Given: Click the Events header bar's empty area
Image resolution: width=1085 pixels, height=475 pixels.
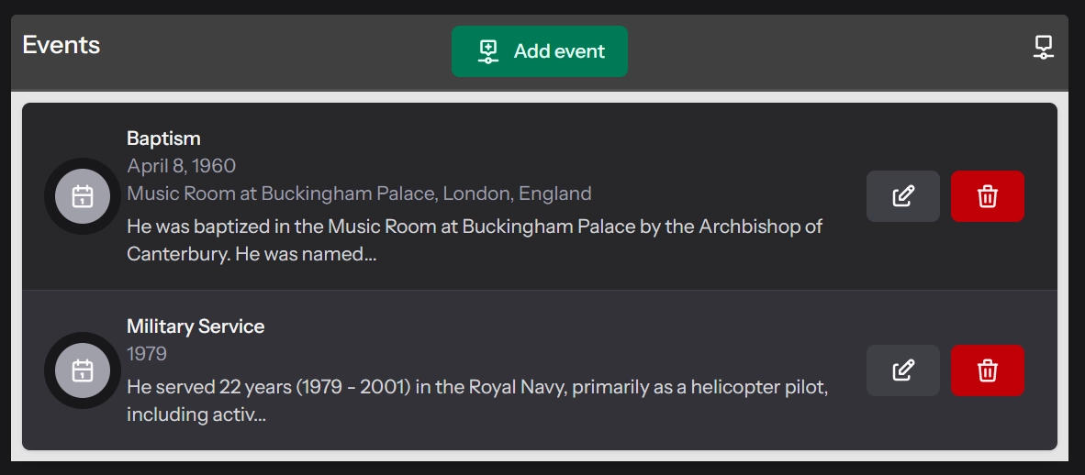Looking at the screenshot, I should click(808, 51).
